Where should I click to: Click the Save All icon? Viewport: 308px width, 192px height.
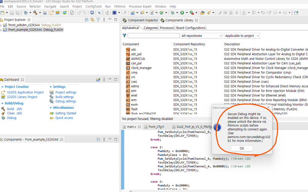click(x=18, y=13)
